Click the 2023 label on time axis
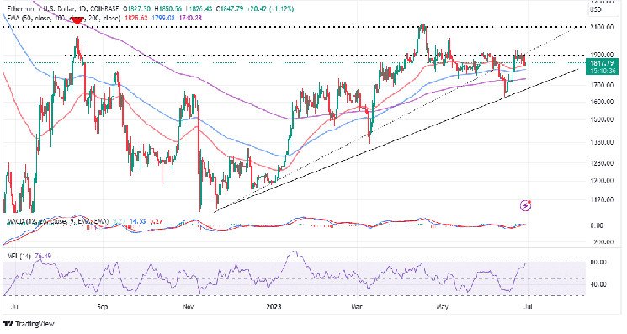The image size is (627, 334). pos(274,306)
